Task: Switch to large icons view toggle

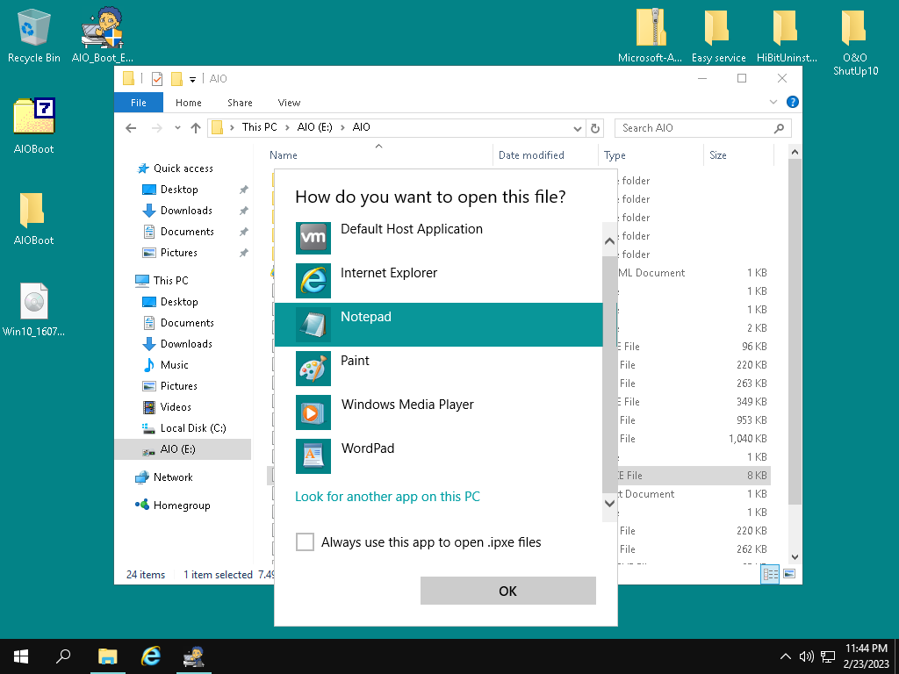Action: 789,574
